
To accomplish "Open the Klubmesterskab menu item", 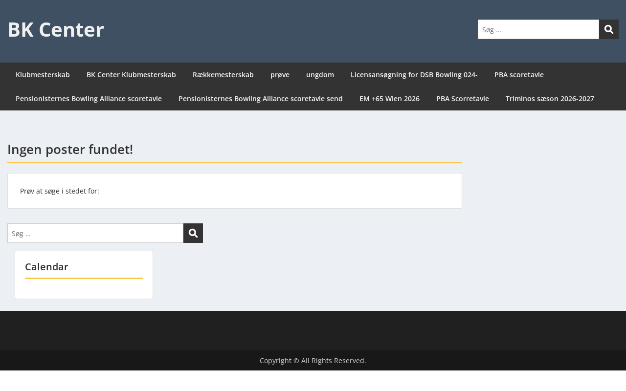I will coord(43,75).
